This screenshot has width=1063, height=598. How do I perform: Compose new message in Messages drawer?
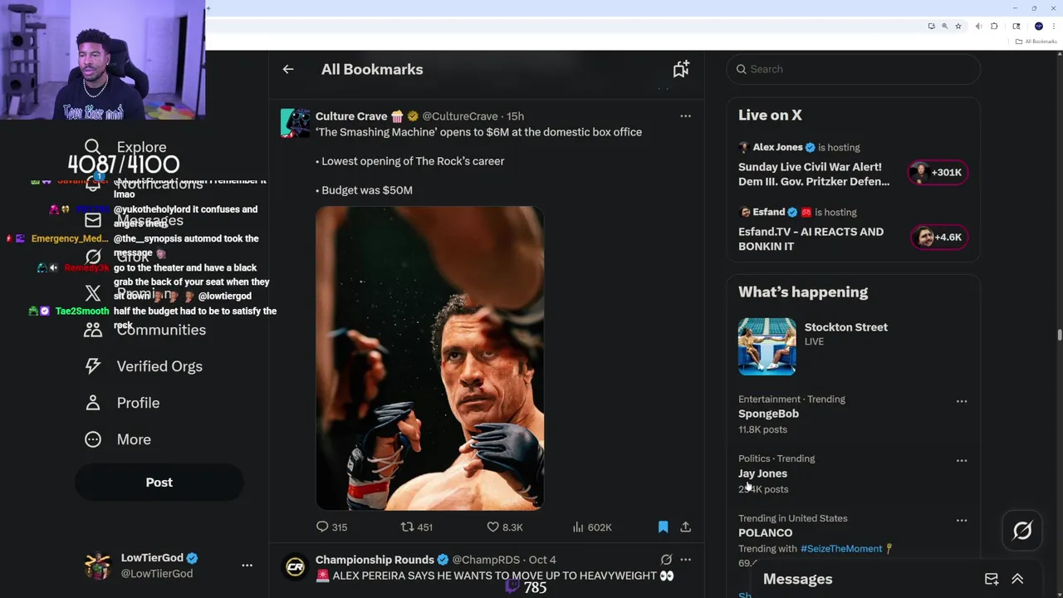992,579
